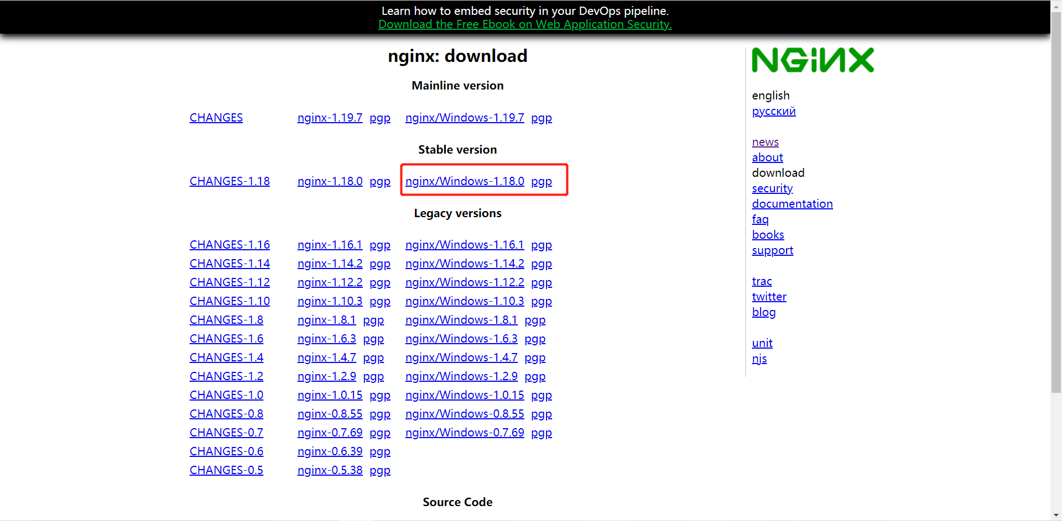Download nginx/Windows-1.16.1
The height and width of the screenshot is (521, 1062).
(x=465, y=245)
